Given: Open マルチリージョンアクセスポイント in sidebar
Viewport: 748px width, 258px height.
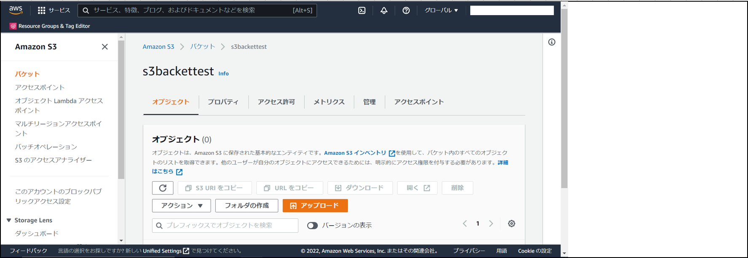Looking at the screenshot, I should 59,128.
